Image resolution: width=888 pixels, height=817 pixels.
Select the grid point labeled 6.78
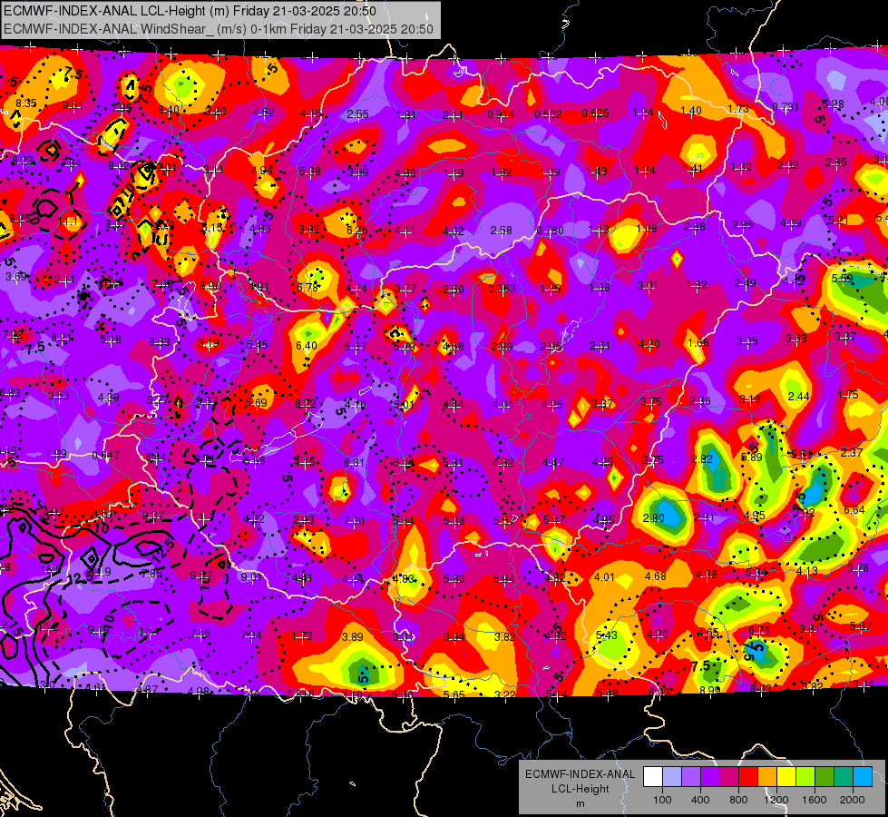307,288
